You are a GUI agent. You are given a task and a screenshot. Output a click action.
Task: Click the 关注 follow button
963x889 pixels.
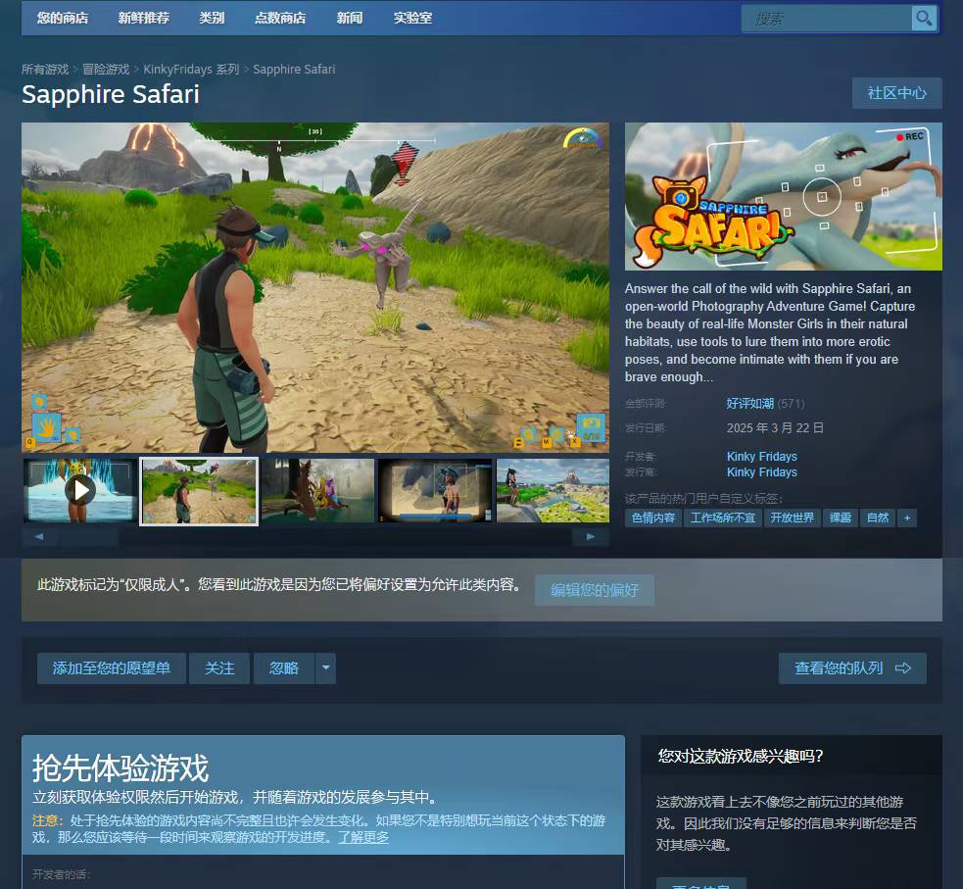pyautogui.click(x=219, y=667)
